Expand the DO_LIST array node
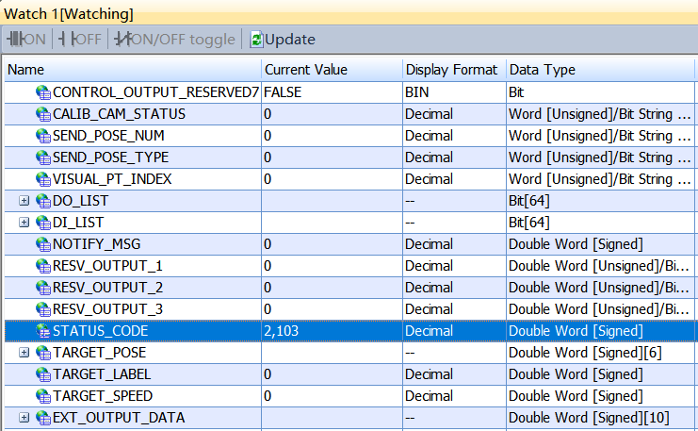The height and width of the screenshot is (431, 698). tap(24, 201)
